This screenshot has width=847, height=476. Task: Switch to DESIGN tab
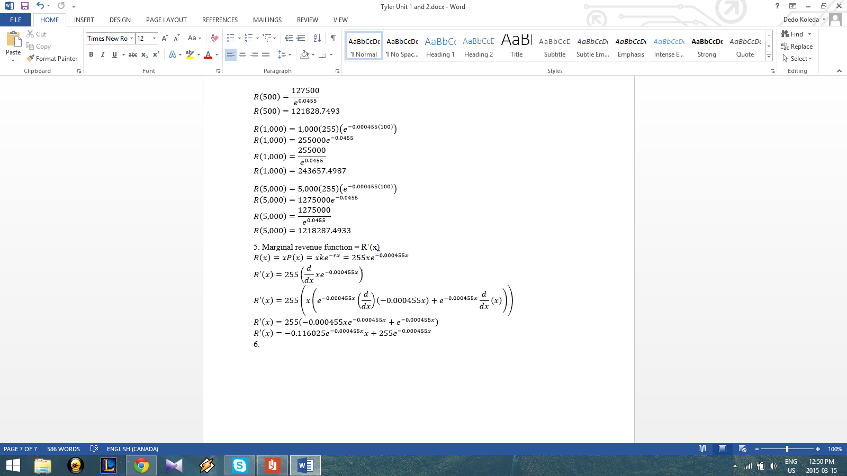120,20
